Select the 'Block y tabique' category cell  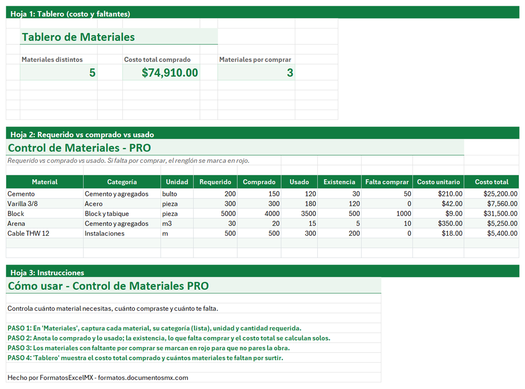[122, 214]
